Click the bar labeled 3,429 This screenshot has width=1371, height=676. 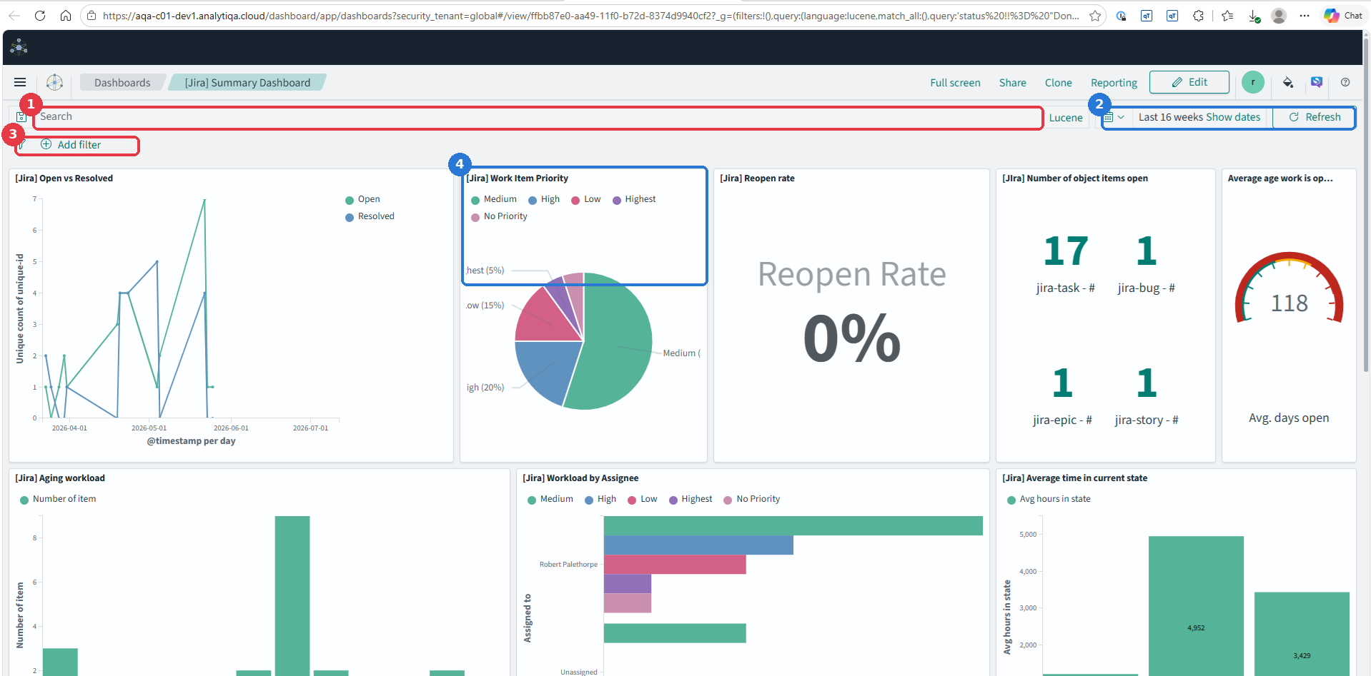(1302, 634)
